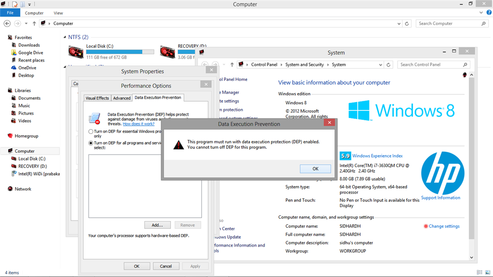Click the Remove button in Performance Options
Image resolution: width=493 pixels, height=277 pixels.
pyautogui.click(x=187, y=225)
